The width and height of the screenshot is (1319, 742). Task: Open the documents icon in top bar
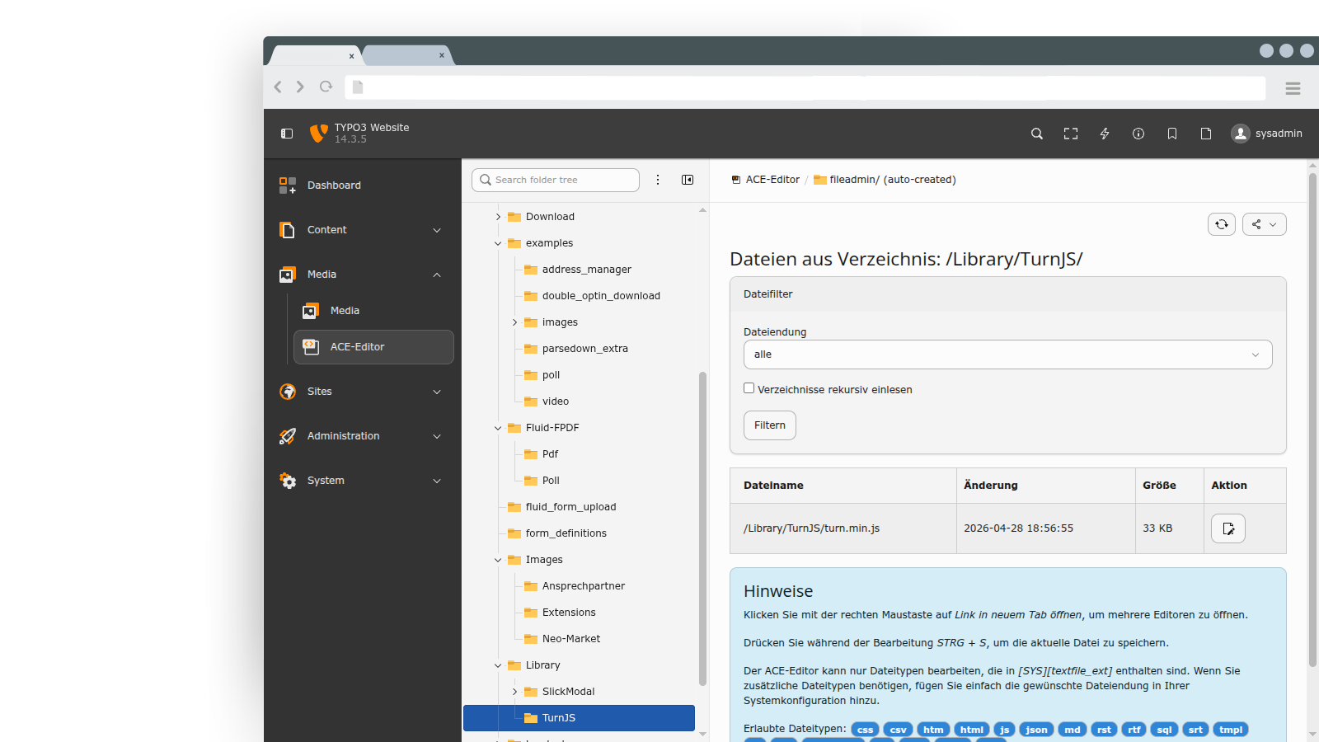click(1206, 134)
